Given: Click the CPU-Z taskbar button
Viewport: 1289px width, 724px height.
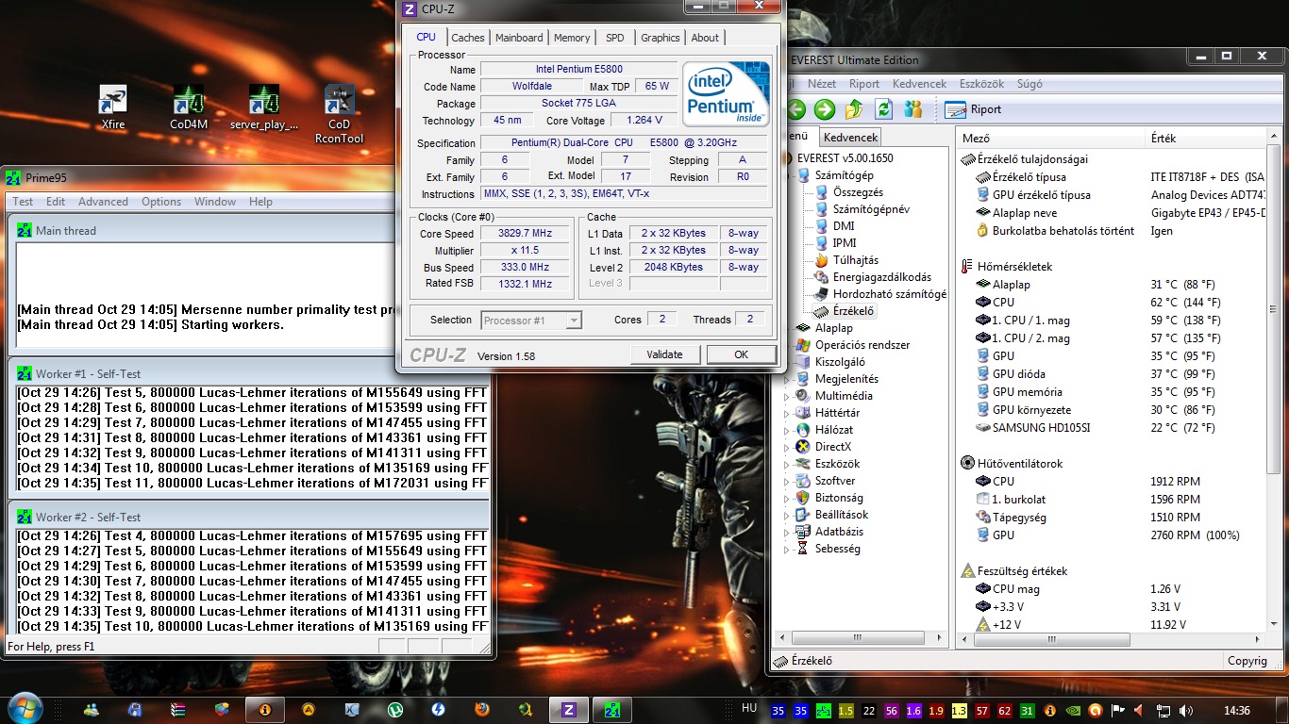Looking at the screenshot, I should pyautogui.click(x=569, y=710).
